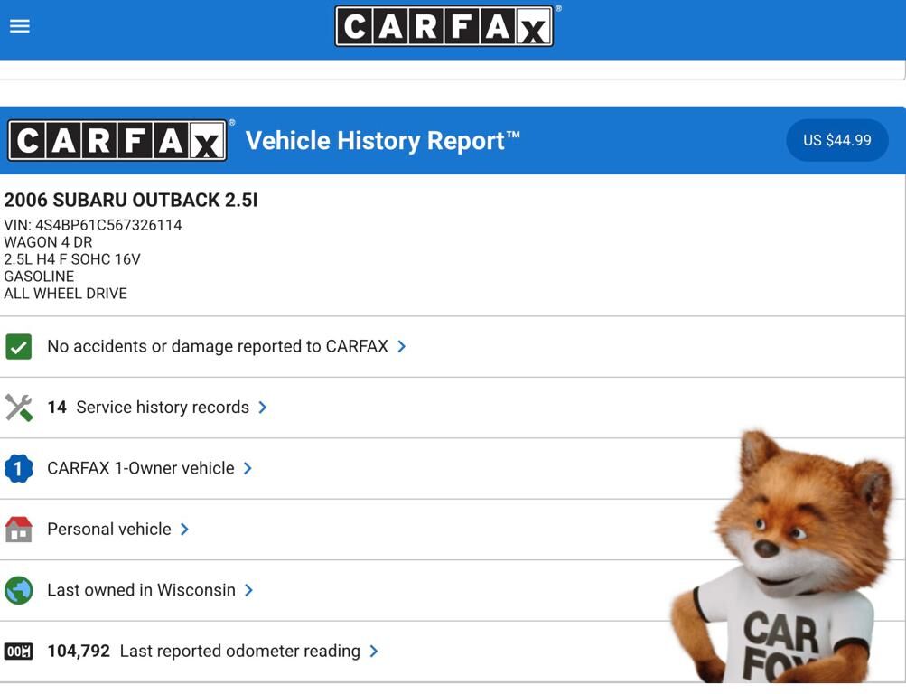Expand chevron next to Personal vehicle
This screenshot has height=694, width=906.
pos(184,530)
